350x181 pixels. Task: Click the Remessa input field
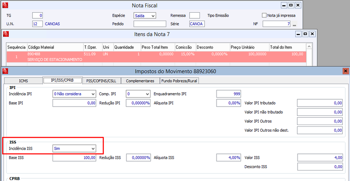pyautogui.click(x=195, y=16)
